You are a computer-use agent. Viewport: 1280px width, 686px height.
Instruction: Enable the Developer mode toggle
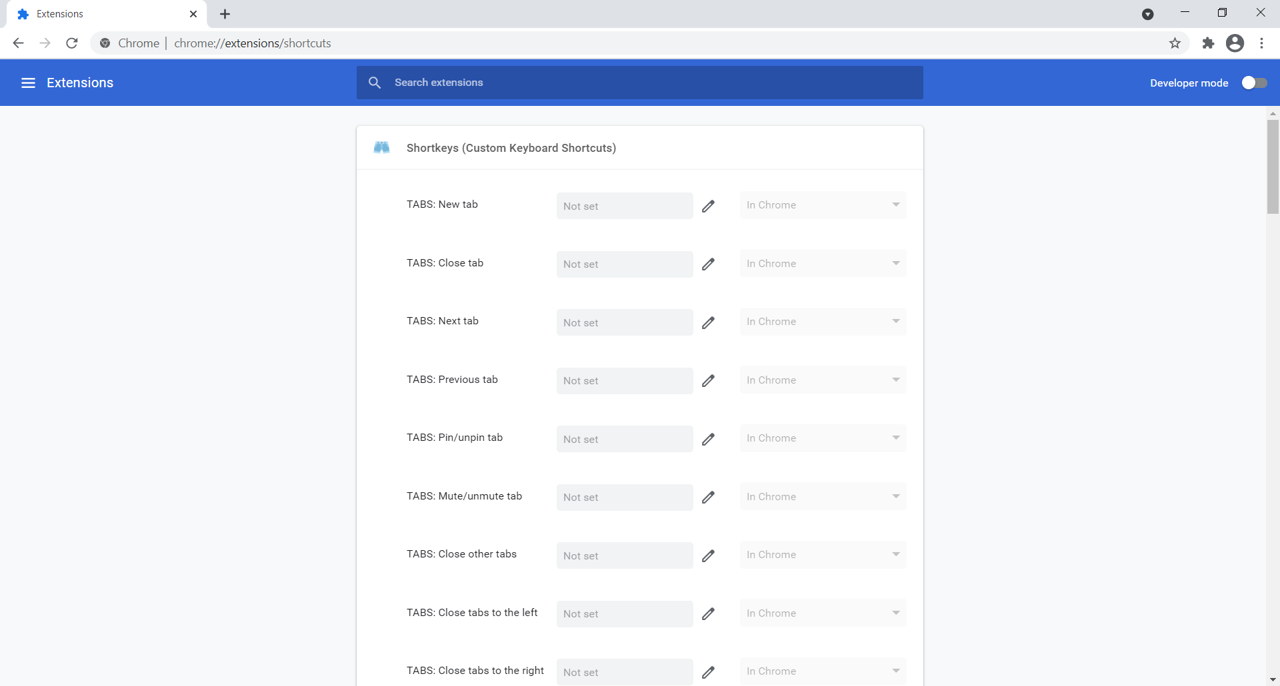1254,83
